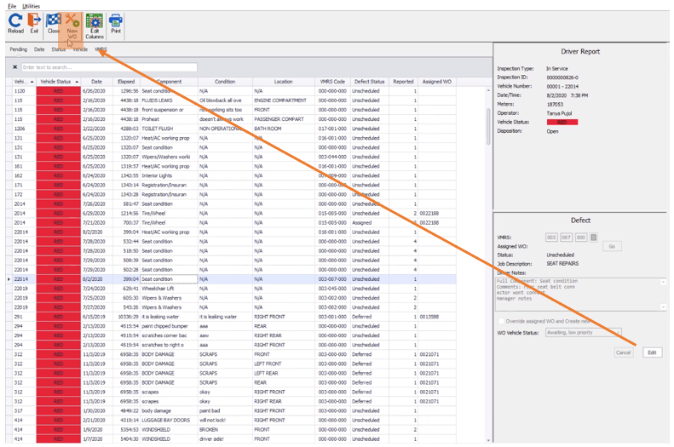Click the Exit toolbar icon
Image resolution: width=674 pixels, height=447 pixels.
(x=34, y=23)
